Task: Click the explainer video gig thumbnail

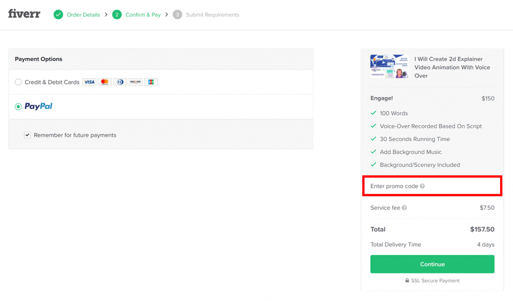Action: (389, 66)
